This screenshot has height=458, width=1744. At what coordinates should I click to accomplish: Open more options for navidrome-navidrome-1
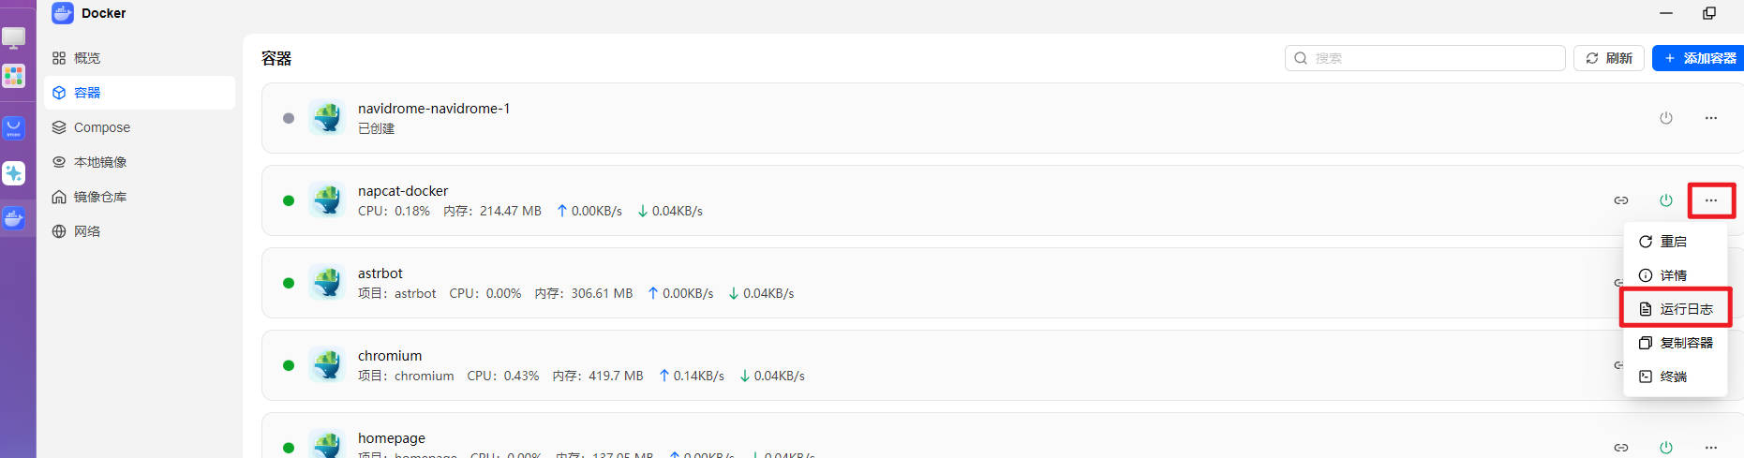[x=1710, y=118]
